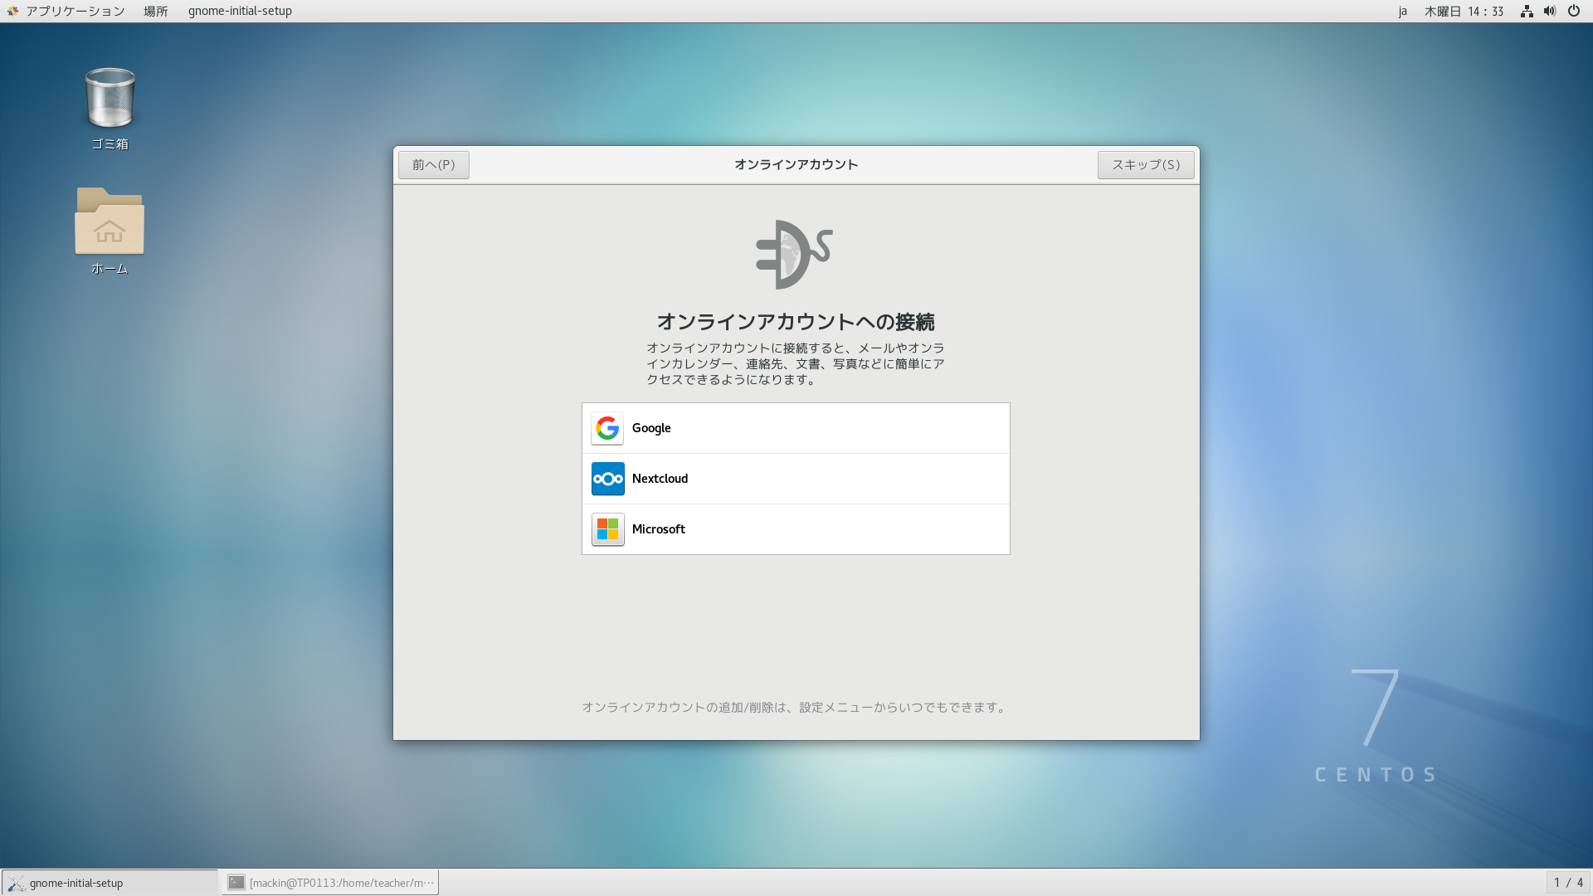This screenshot has height=896, width=1593.
Task: Open the gnome-initial-setup app menu in top bar
Action: (240, 11)
